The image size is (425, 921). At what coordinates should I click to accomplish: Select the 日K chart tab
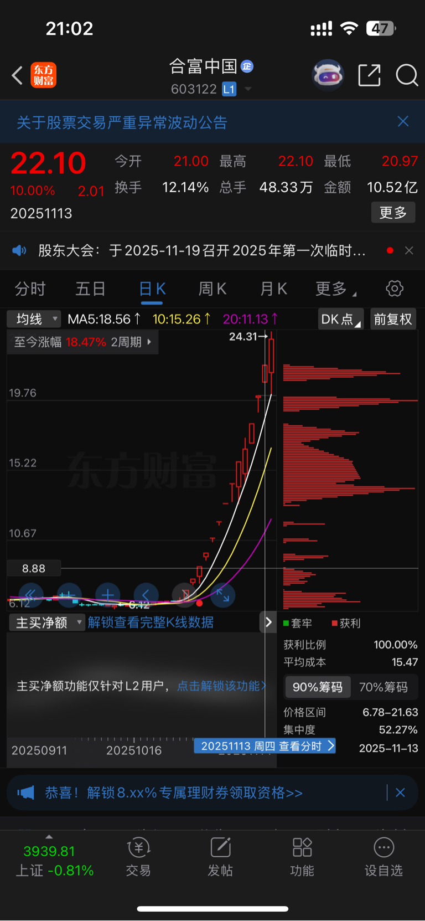152,289
